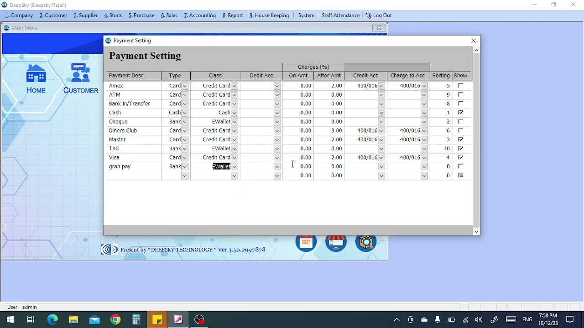The height and width of the screenshot is (328, 584).
Task: Click the Payment Desc column header
Action: (x=134, y=76)
